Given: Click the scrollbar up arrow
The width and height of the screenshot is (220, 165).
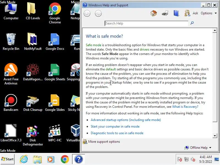Looking at the screenshot, I should tap(215, 30).
